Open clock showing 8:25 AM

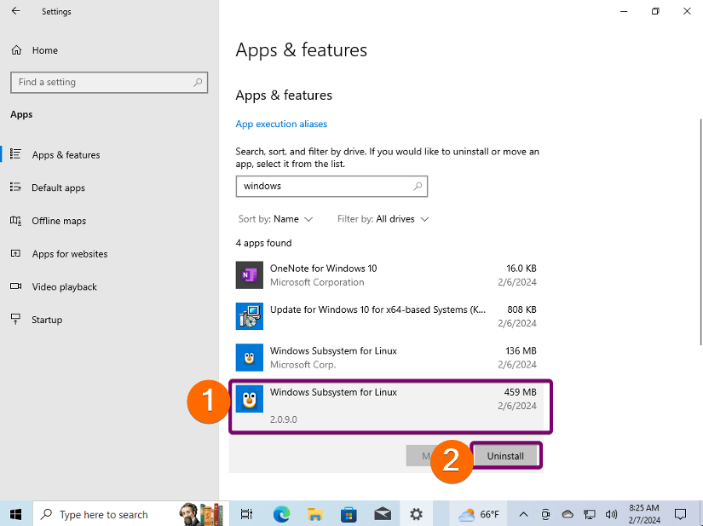[x=644, y=514]
